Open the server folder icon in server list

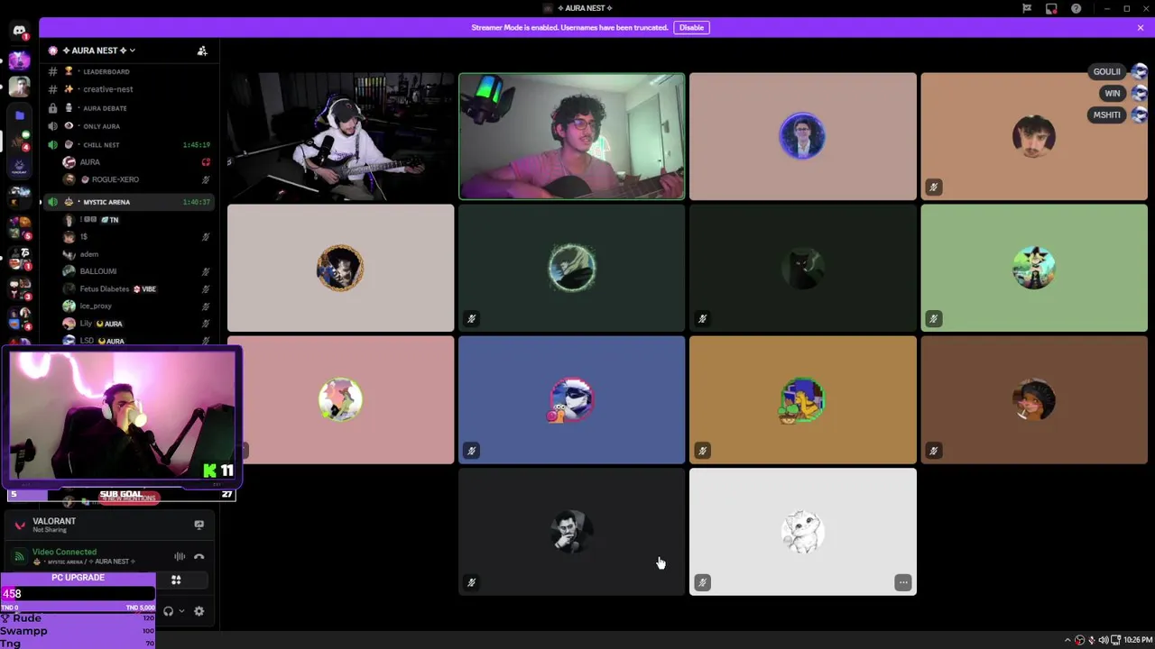pos(19,115)
